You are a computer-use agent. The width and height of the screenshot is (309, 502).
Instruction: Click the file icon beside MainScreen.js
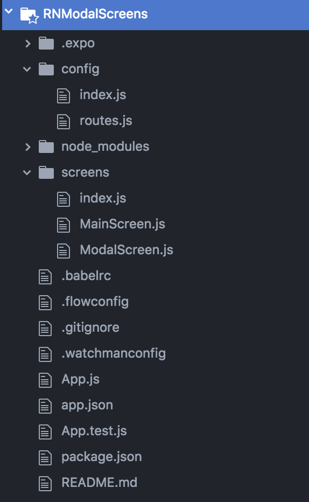(64, 225)
